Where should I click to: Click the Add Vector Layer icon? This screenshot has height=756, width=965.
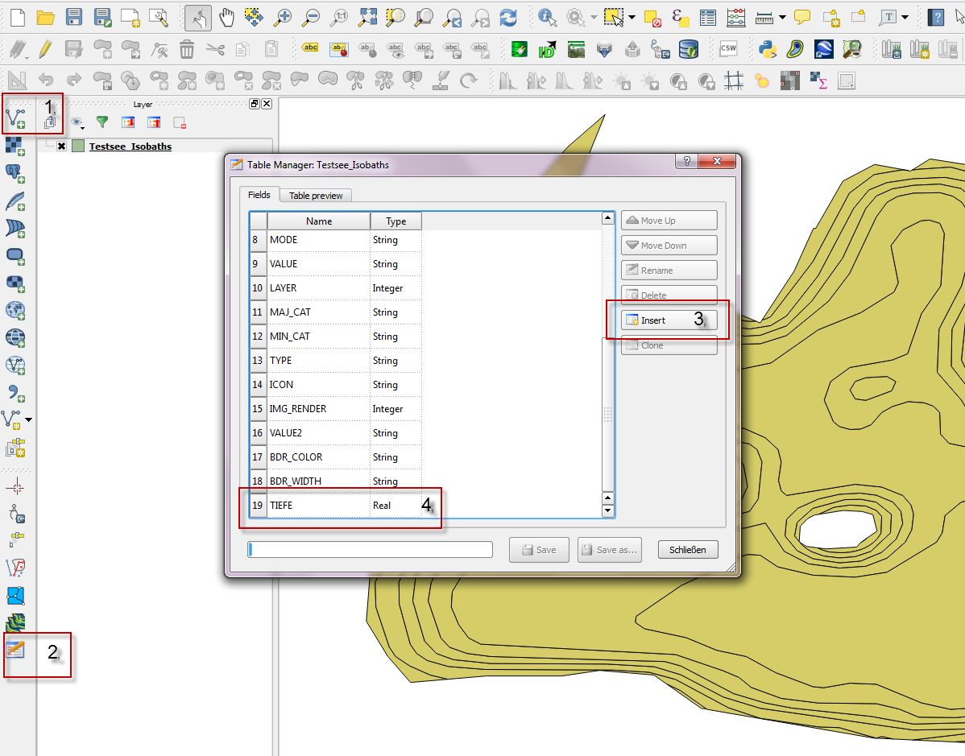15,119
